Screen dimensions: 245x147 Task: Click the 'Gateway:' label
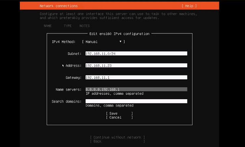click(x=73, y=77)
